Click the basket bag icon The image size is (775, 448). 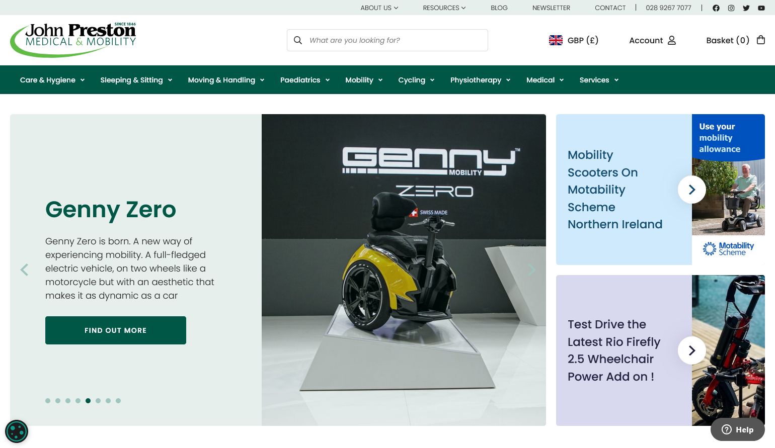tap(761, 40)
